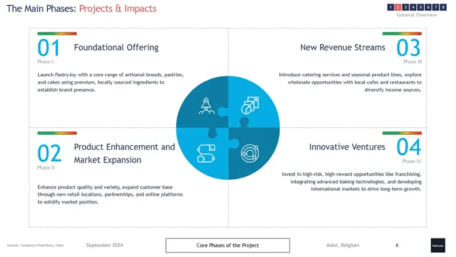
Task: Select highlighted section 2 navigation square
Action: click(398, 7)
